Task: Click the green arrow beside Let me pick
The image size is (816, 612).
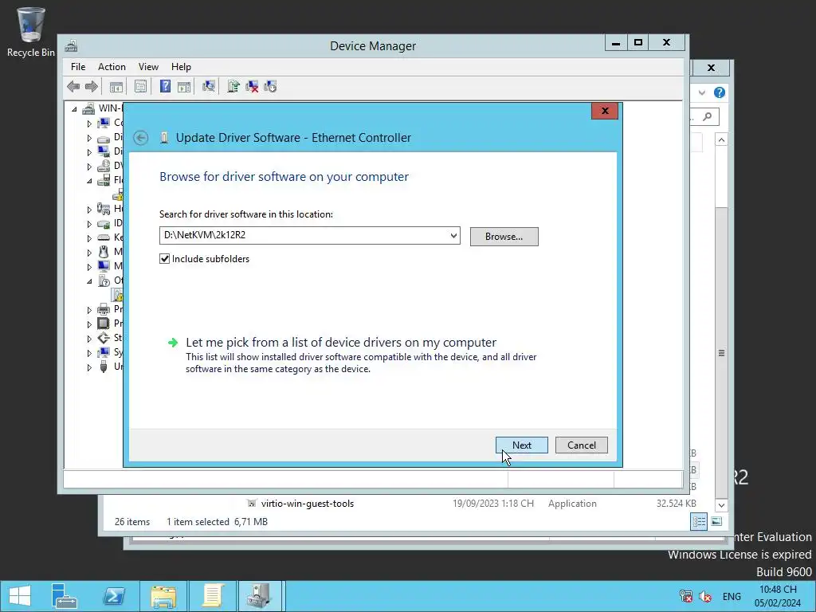Action: [x=173, y=343]
